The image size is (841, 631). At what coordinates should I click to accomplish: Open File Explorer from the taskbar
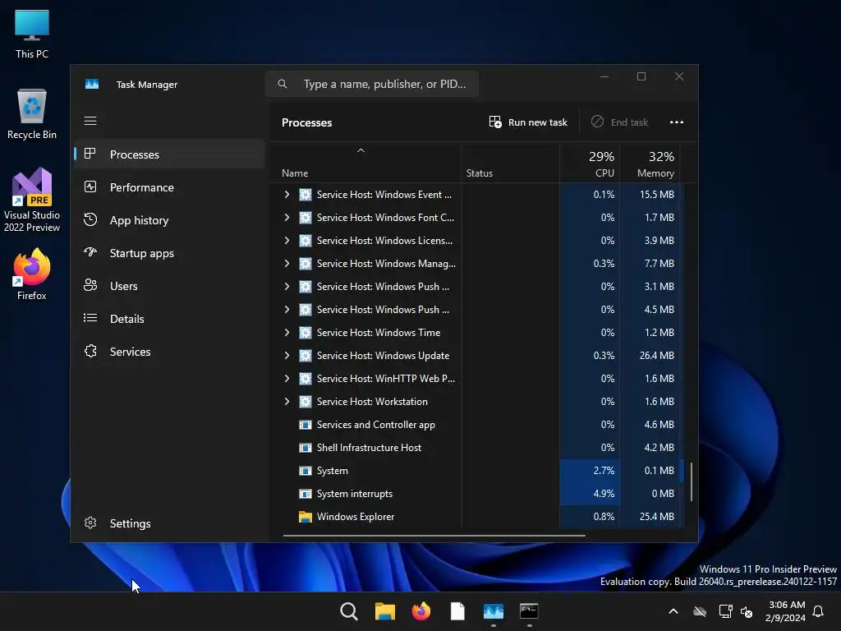[384, 611]
